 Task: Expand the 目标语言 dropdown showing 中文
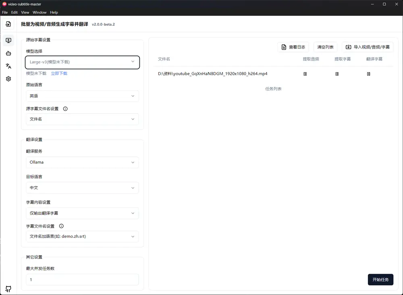[82, 188]
